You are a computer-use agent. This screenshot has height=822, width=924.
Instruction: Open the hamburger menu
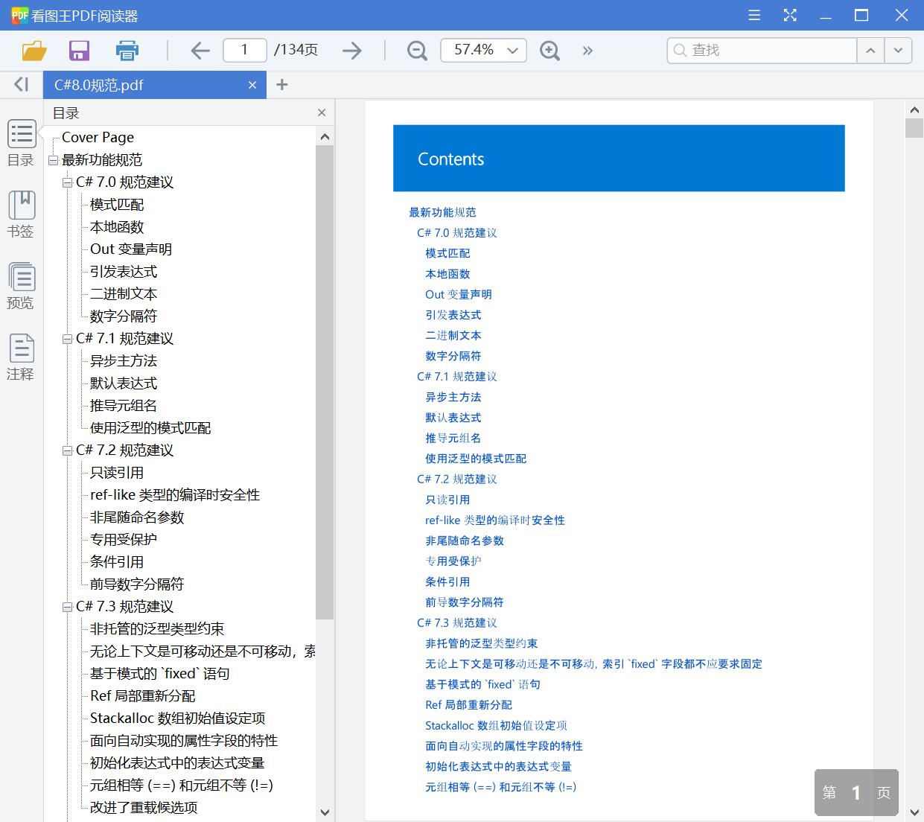coord(753,15)
